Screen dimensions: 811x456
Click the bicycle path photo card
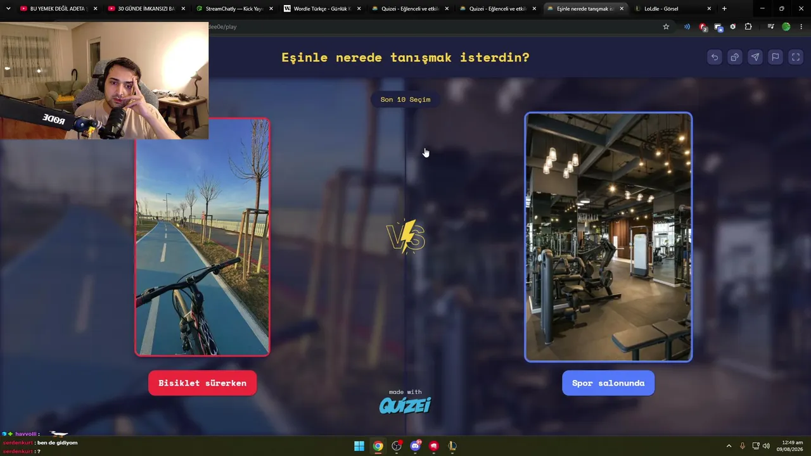(203, 237)
